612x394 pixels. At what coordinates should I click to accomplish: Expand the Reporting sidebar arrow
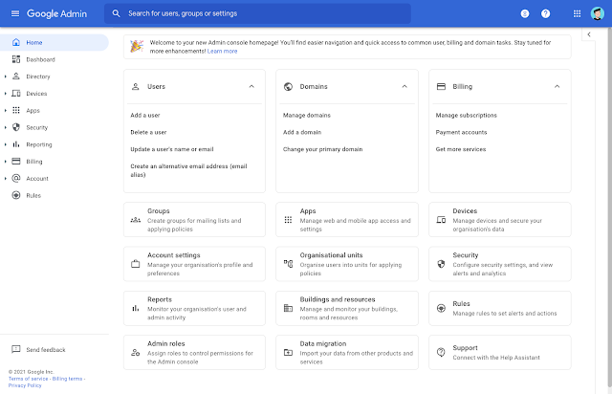(x=5, y=144)
